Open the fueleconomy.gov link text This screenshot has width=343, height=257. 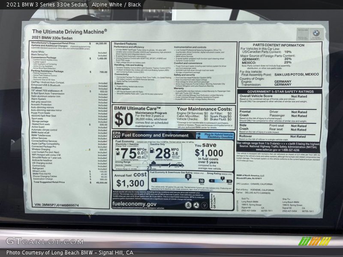134,204
